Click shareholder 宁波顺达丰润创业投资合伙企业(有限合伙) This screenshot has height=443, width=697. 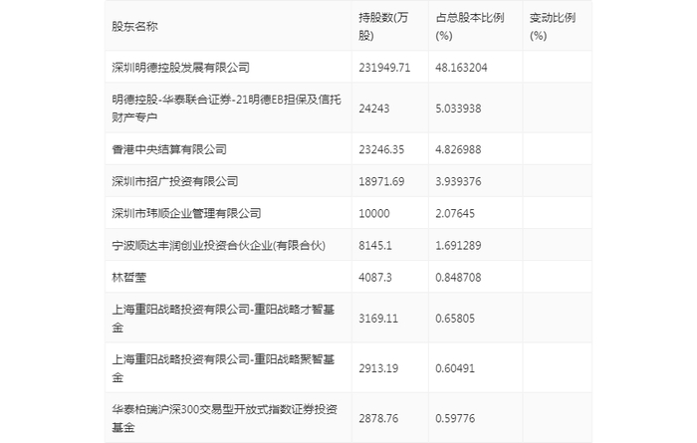[x=219, y=245]
